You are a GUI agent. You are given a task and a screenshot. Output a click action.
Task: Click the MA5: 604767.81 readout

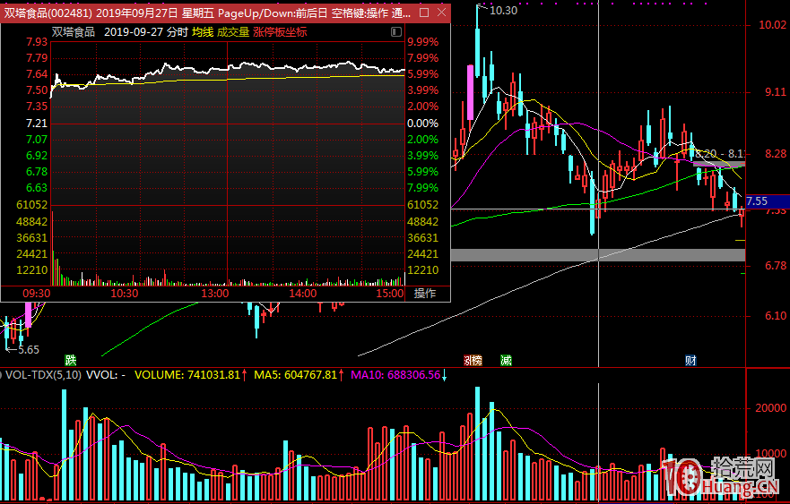click(x=296, y=375)
